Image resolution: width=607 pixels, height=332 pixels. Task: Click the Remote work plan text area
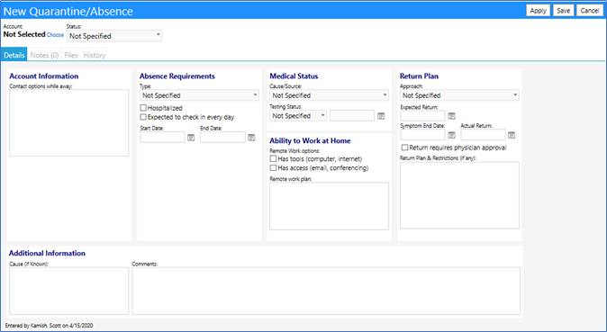click(329, 206)
